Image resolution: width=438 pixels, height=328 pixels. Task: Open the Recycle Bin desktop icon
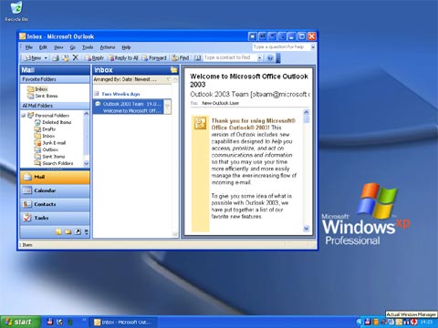pyautogui.click(x=16, y=12)
